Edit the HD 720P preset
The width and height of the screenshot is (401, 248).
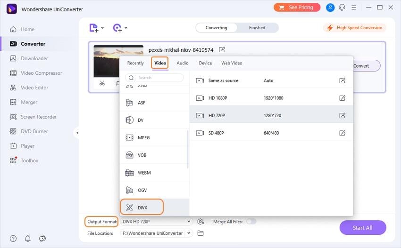(x=342, y=116)
